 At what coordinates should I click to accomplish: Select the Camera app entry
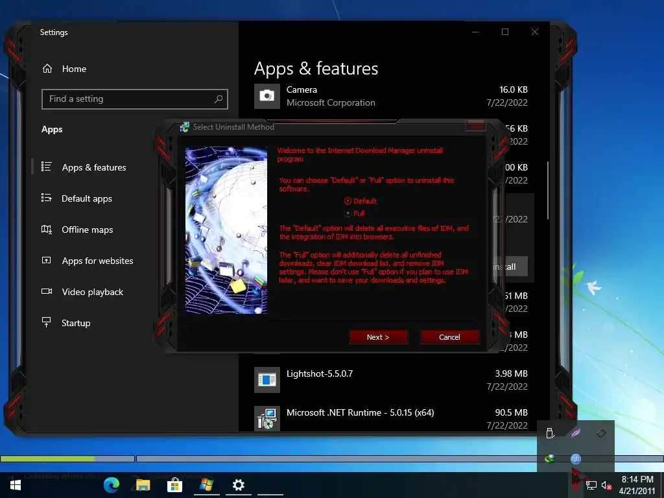391,96
